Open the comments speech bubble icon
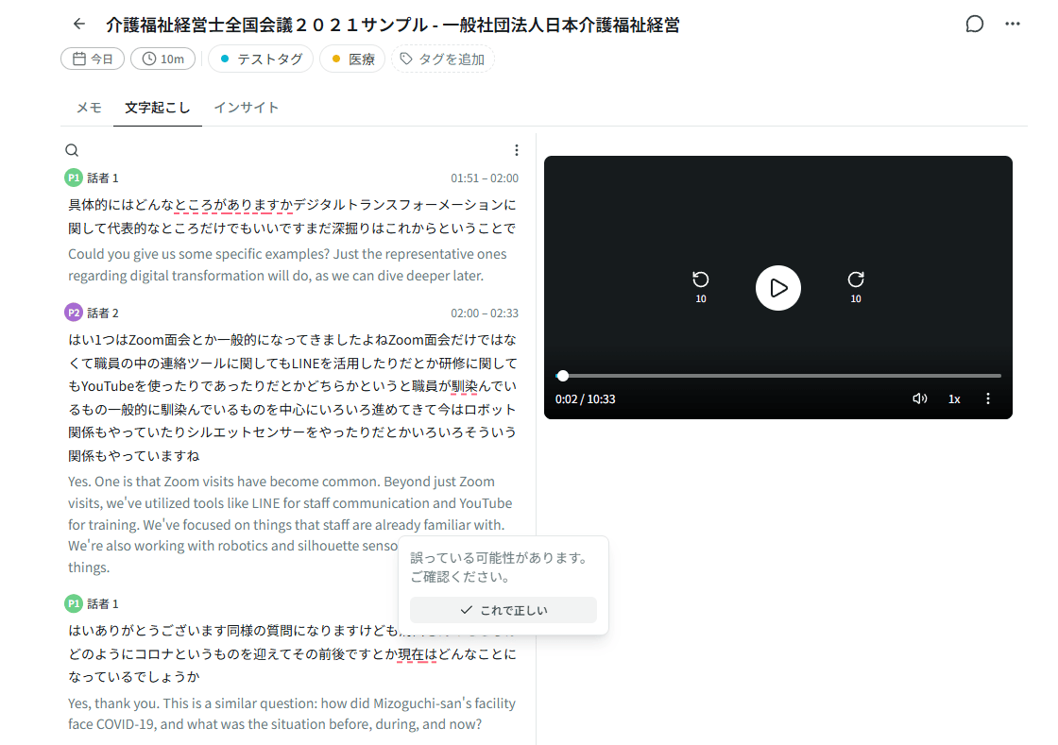This screenshot has height=745, width=1058. [974, 25]
